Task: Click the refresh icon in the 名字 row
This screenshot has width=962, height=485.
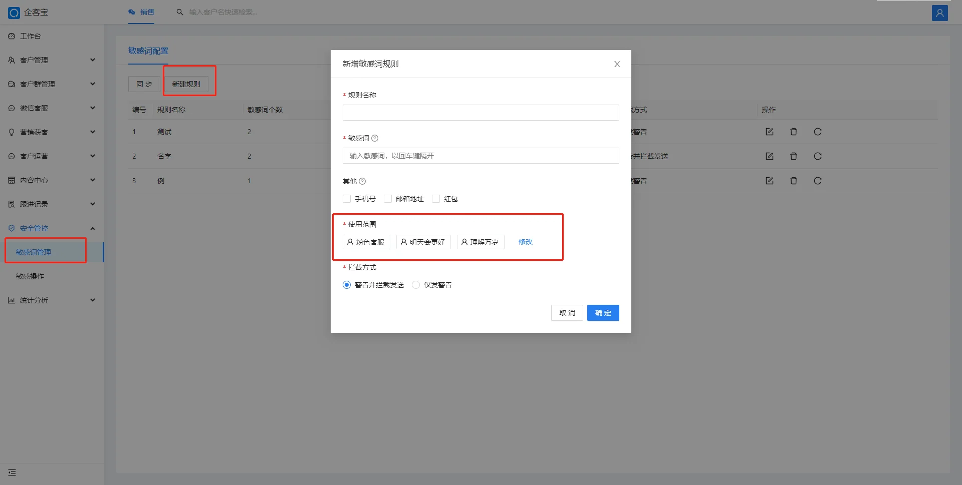Action: 818,156
